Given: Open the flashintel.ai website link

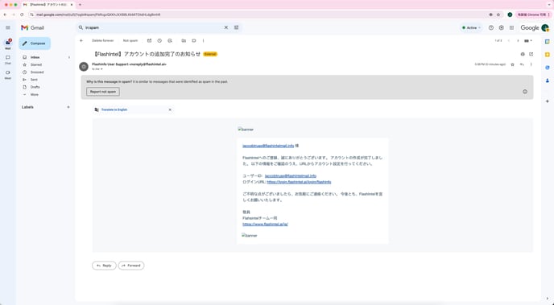Looking at the screenshot, I should (x=265, y=225).
